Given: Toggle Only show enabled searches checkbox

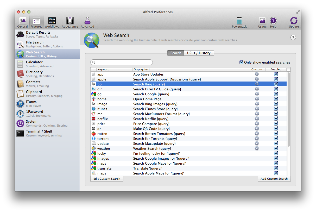Looking at the screenshot, I should (x=241, y=62).
